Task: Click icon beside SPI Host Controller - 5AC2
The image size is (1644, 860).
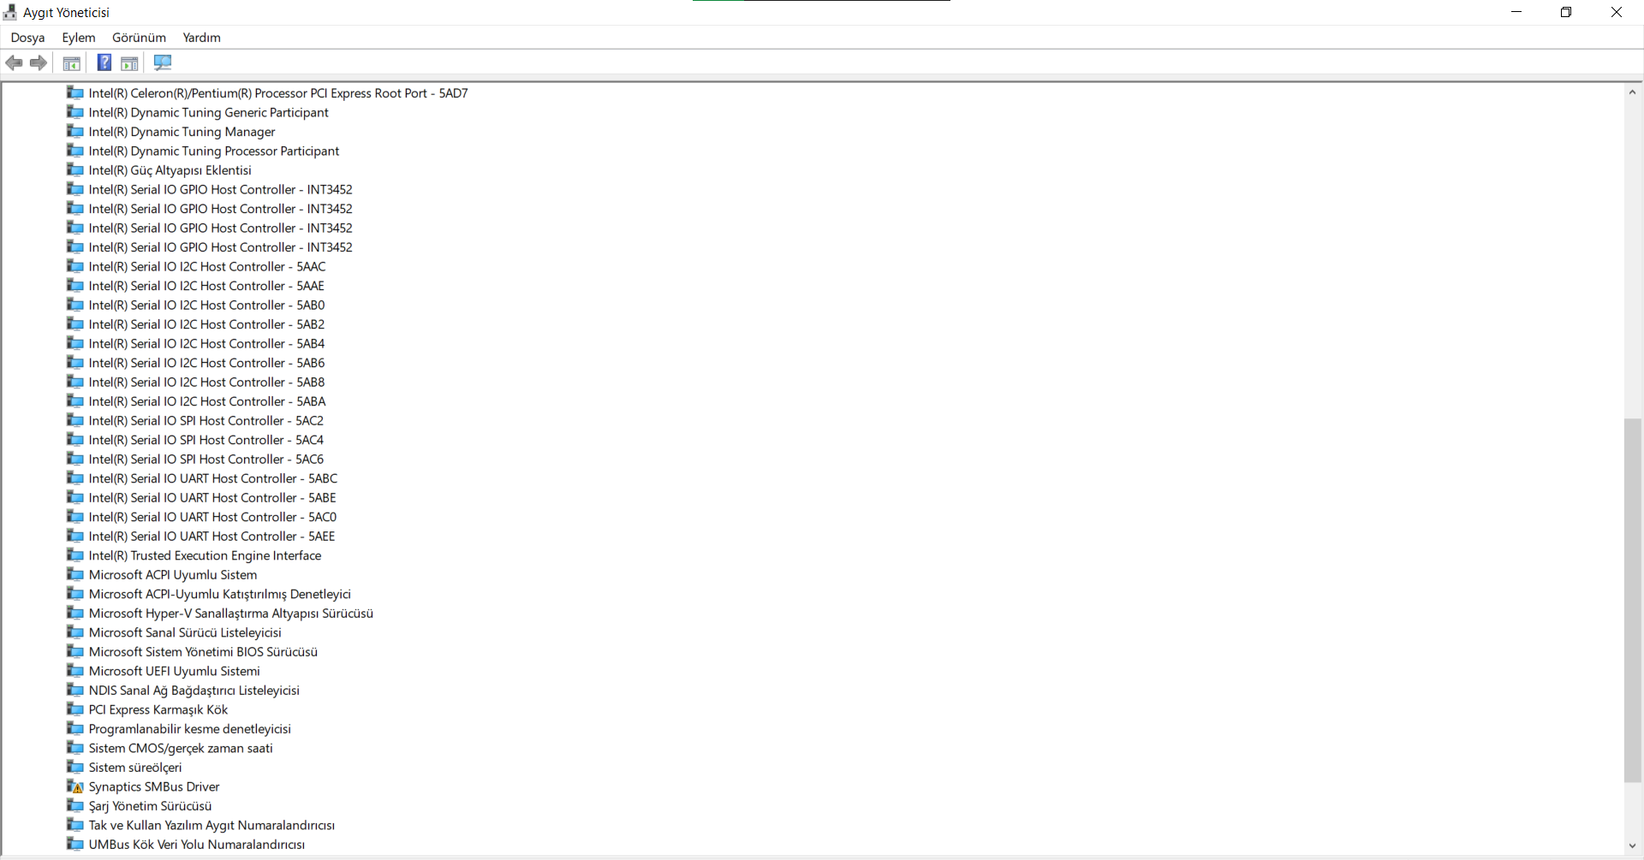Action: coord(75,421)
